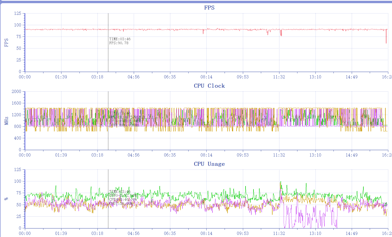Image resolution: width=392 pixels, height=237 pixels.
Task: Click the CPU Usage chart title
Action: [209, 164]
